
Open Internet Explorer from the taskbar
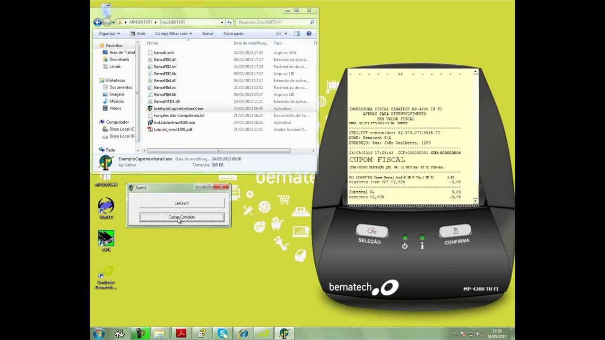pos(243,334)
